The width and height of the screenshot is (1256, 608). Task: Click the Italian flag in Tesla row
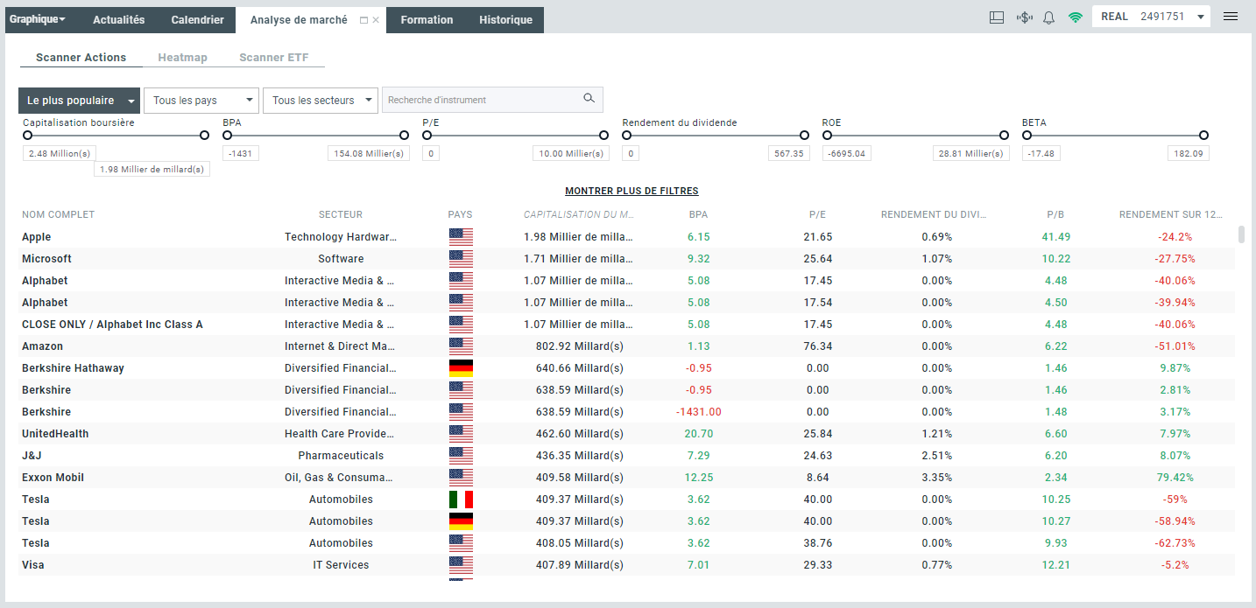[x=460, y=500]
